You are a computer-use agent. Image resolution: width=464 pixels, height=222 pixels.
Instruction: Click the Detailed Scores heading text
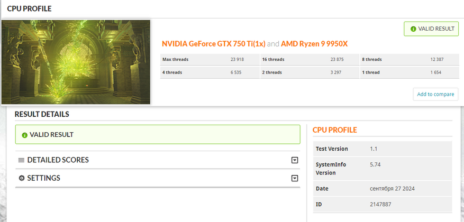click(x=58, y=160)
